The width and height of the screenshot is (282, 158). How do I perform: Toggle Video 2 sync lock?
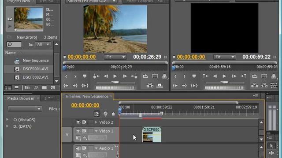[84, 122]
